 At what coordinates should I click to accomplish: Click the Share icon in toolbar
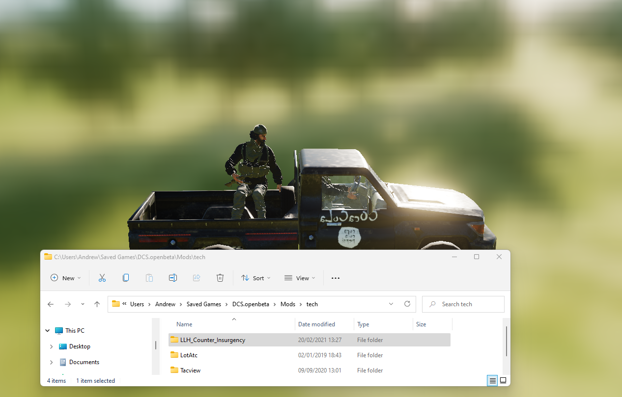pyautogui.click(x=197, y=278)
